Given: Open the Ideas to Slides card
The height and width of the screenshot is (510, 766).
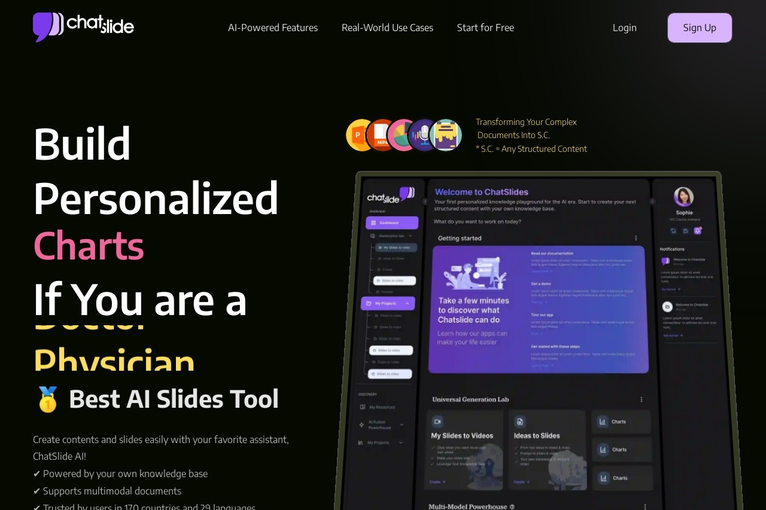Looking at the screenshot, I should (x=547, y=449).
